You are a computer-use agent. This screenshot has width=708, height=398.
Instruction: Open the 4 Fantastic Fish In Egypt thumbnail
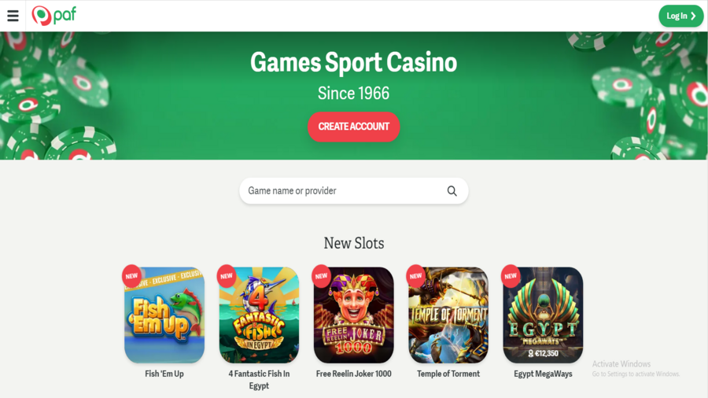(259, 315)
